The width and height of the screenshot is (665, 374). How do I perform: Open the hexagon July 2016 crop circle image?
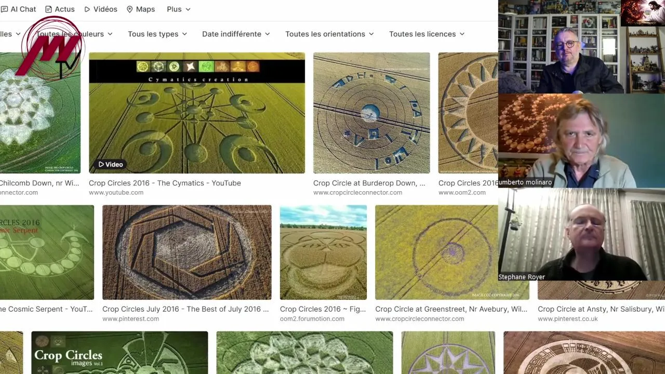[187, 252]
